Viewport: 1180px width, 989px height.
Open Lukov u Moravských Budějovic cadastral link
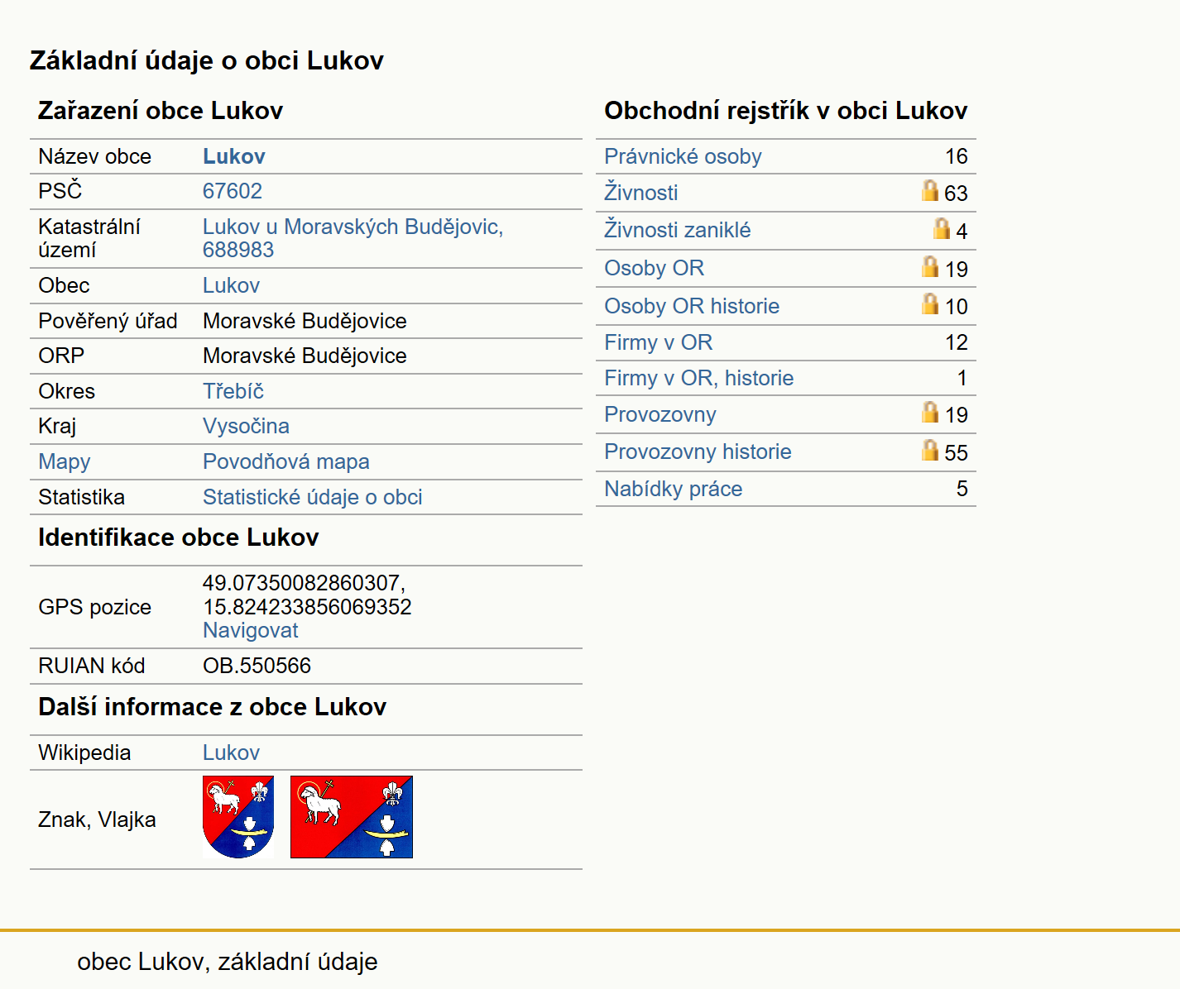(353, 238)
